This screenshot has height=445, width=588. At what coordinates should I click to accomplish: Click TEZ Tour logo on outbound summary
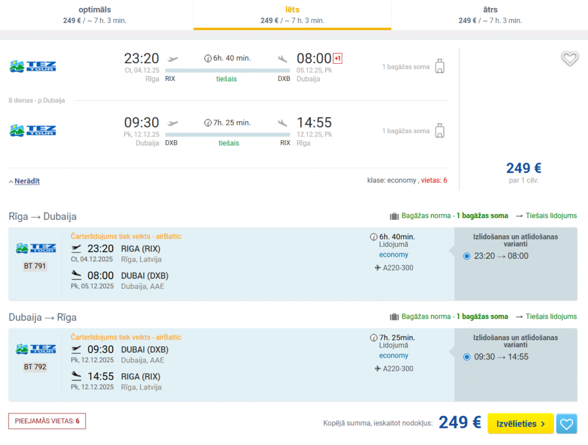click(33, 66)
